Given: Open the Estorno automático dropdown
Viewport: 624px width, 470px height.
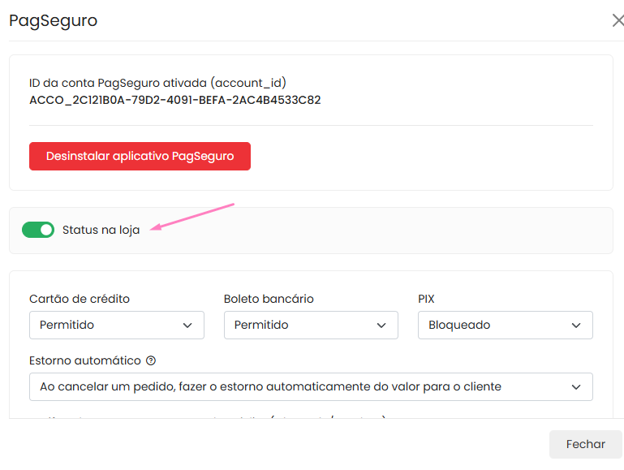Looking at the screenshot, I should [311, 387].
